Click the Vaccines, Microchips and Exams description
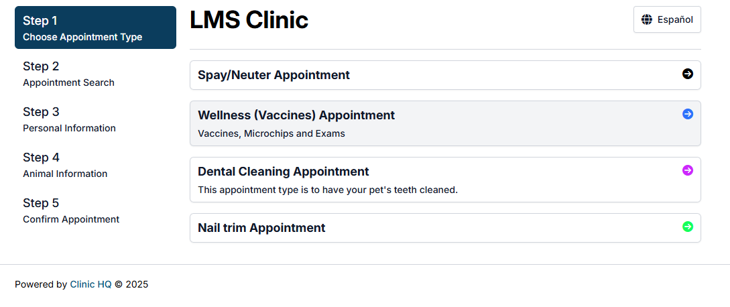 271,133
